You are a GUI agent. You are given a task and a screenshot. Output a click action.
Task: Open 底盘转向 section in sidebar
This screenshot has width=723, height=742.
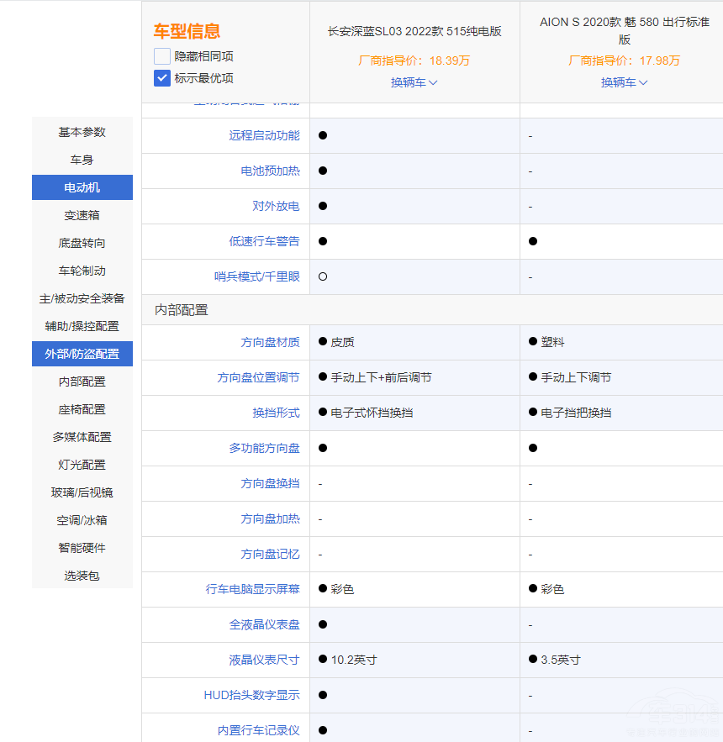[82, 243]
